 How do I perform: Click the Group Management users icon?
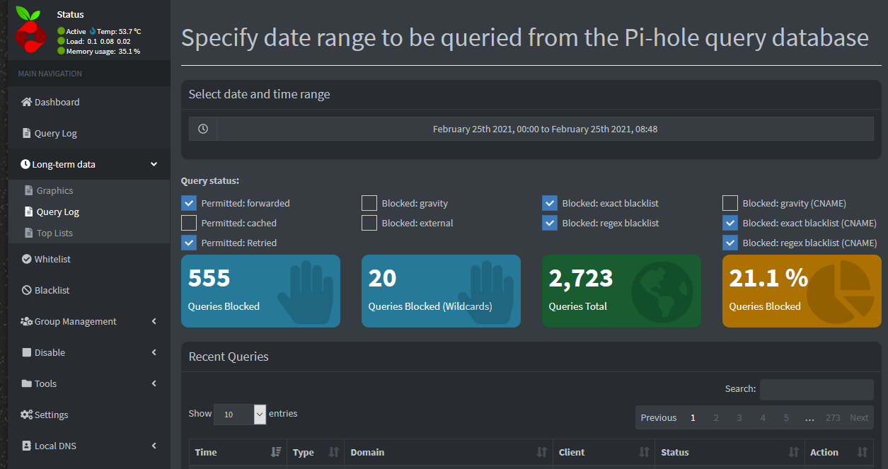pos(27,321)
